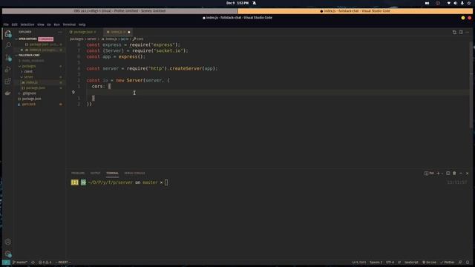Kill the terminal with trash icon

tap(454, 173)
